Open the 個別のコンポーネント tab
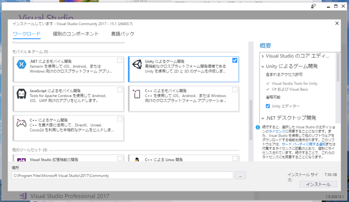Image resolution: width=349 pixels, height=202 pixels. pos(75,34)
